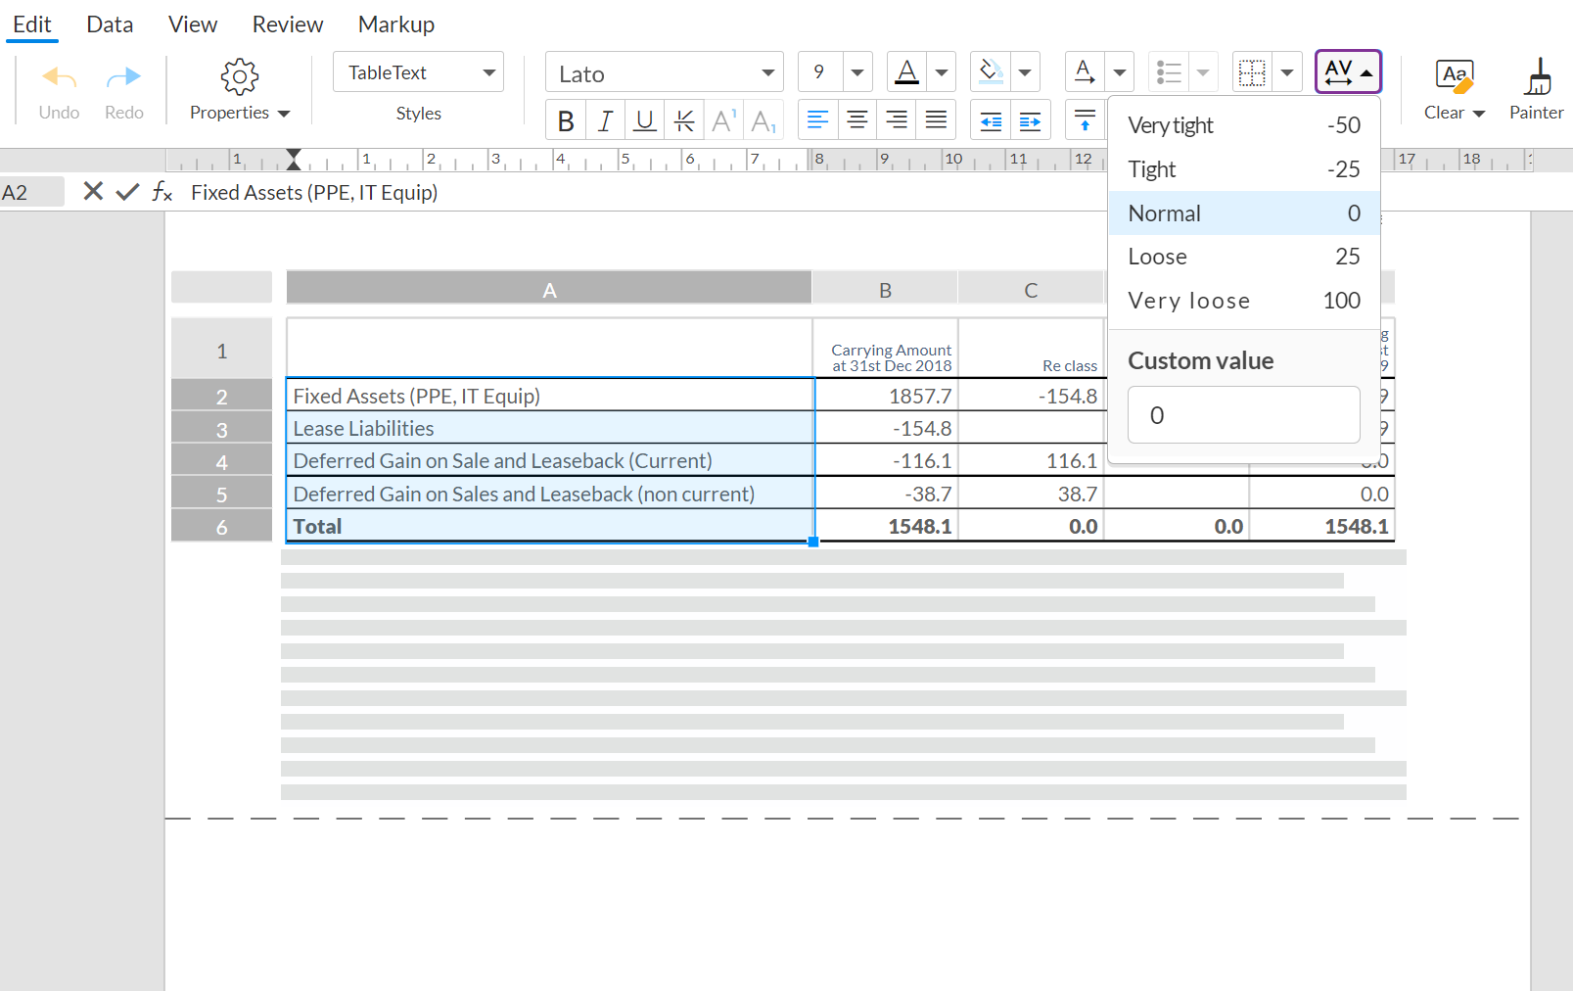Switch to the Data tab
Viewport: 1573px width, 991px height.
click(110, 24)
